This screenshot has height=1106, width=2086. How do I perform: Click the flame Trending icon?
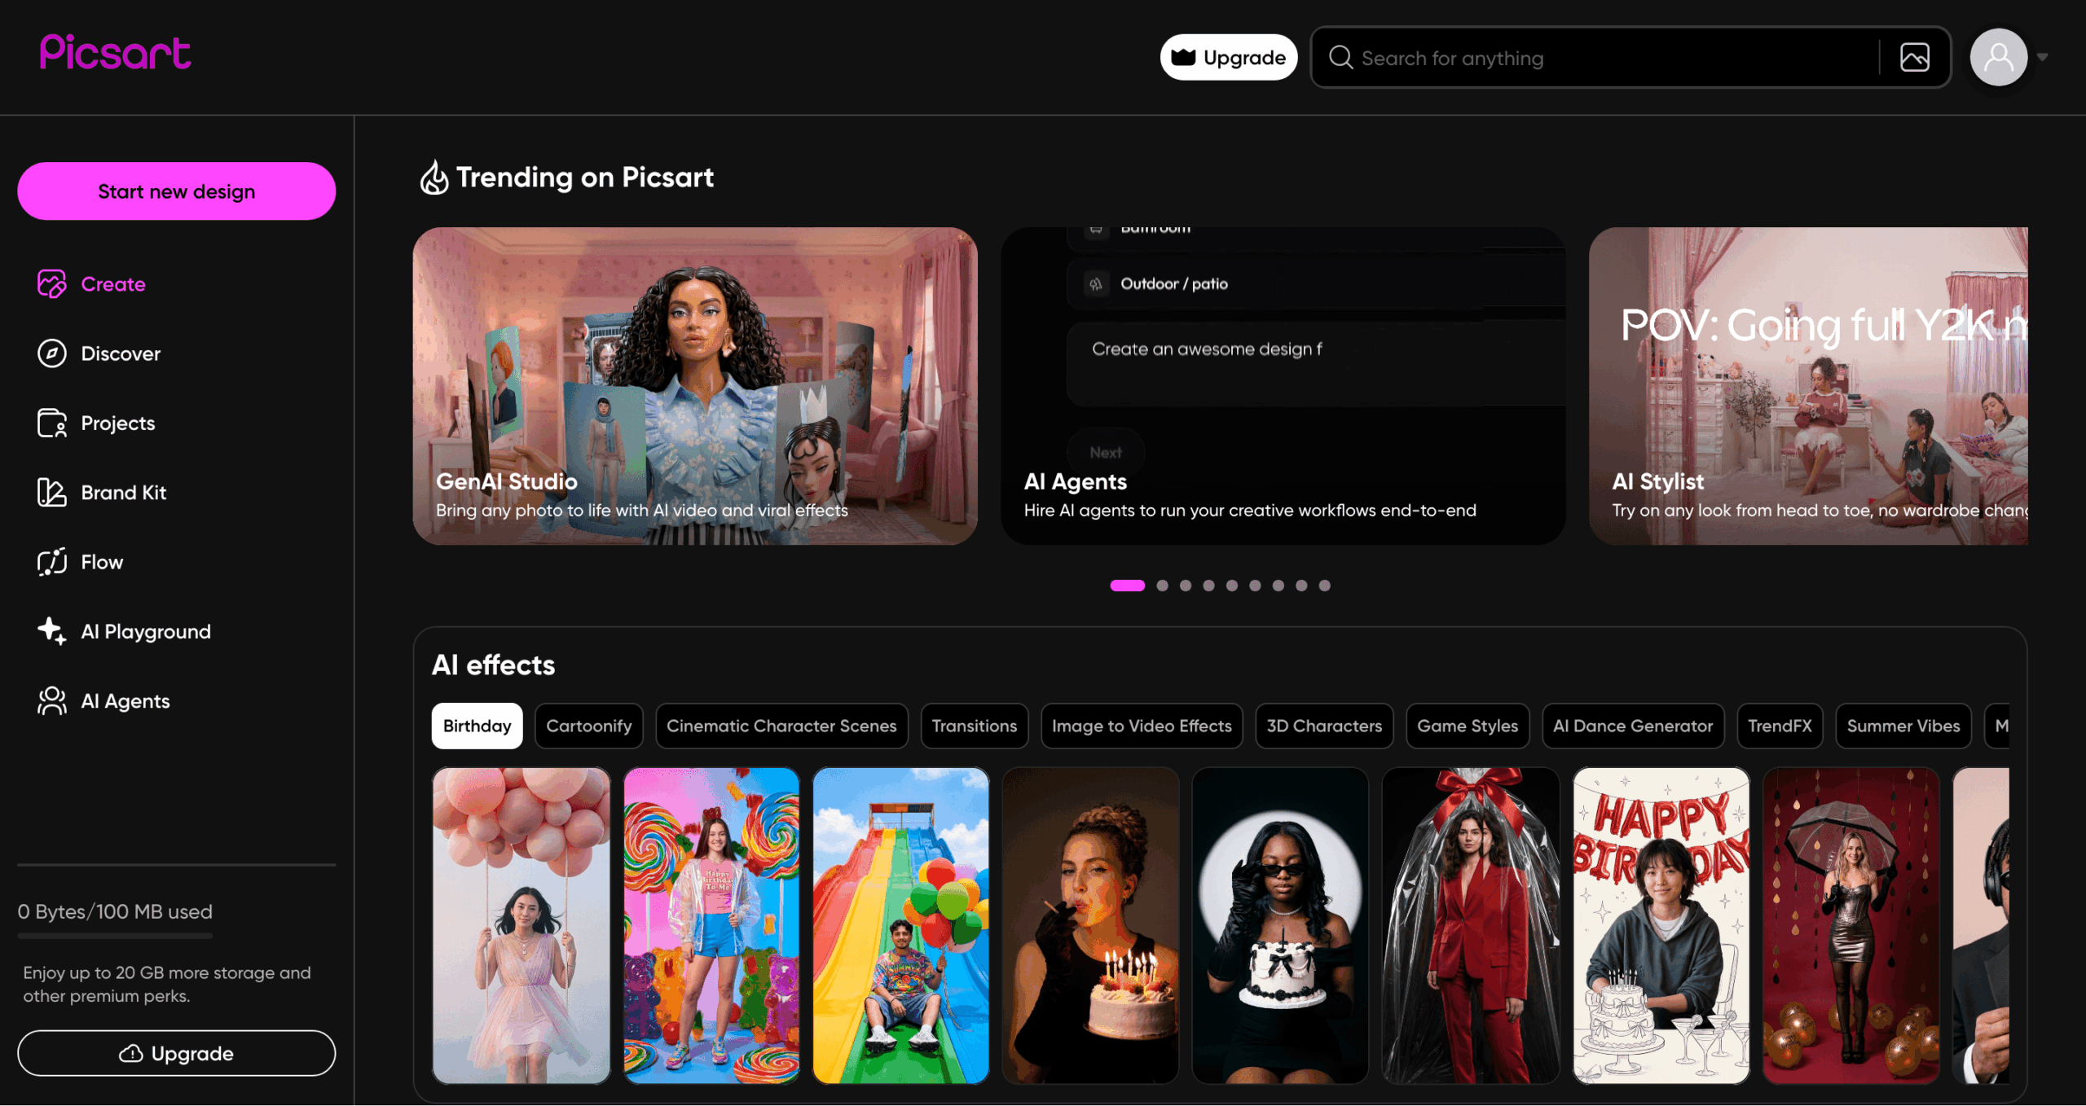433,178
